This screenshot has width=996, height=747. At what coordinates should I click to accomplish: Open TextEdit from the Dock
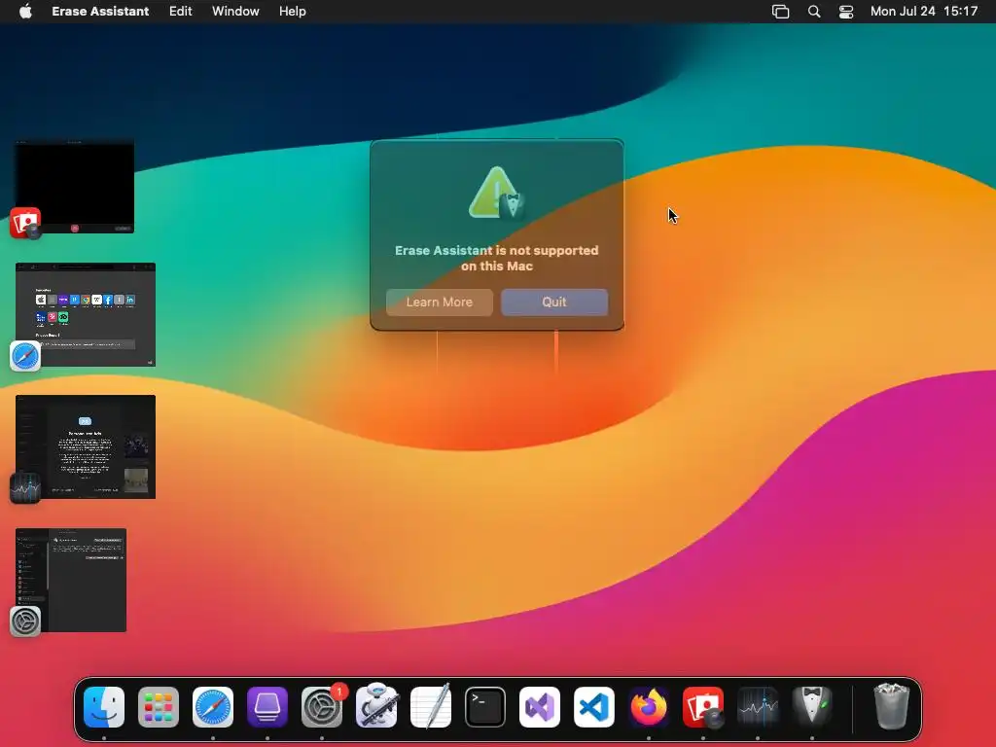click(431, 706)
